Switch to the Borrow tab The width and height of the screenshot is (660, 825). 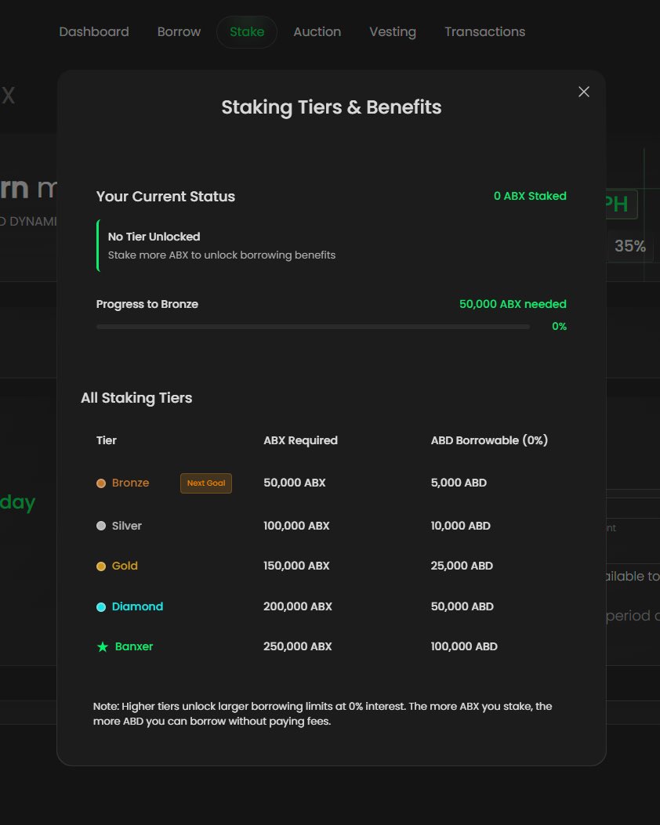[179, 31]
